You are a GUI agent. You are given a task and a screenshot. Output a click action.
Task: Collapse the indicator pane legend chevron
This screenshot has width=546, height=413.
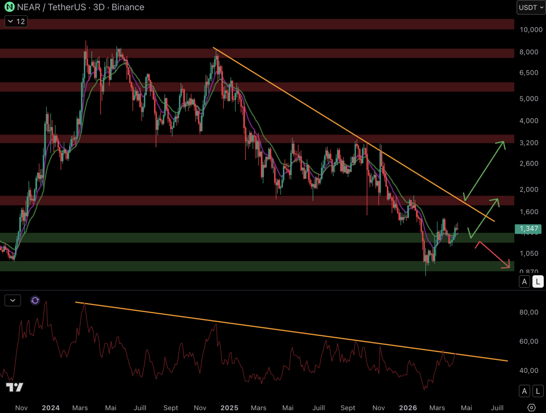[13, 301]
